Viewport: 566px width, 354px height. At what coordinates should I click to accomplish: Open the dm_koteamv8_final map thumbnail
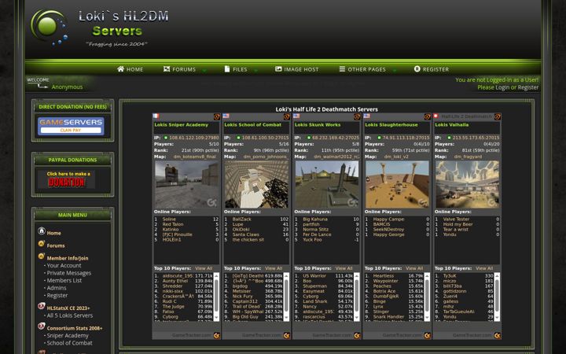(186, 184)
